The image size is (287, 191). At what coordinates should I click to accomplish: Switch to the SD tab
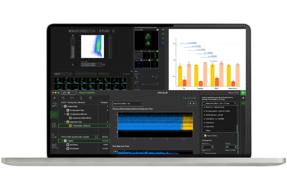(243, 93)
